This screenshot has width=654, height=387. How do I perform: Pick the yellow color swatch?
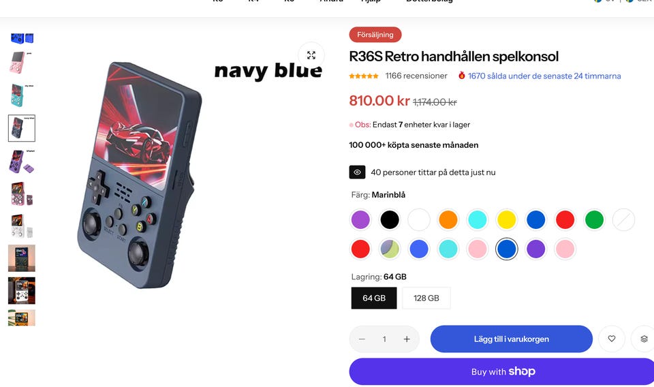click(506, 220)
